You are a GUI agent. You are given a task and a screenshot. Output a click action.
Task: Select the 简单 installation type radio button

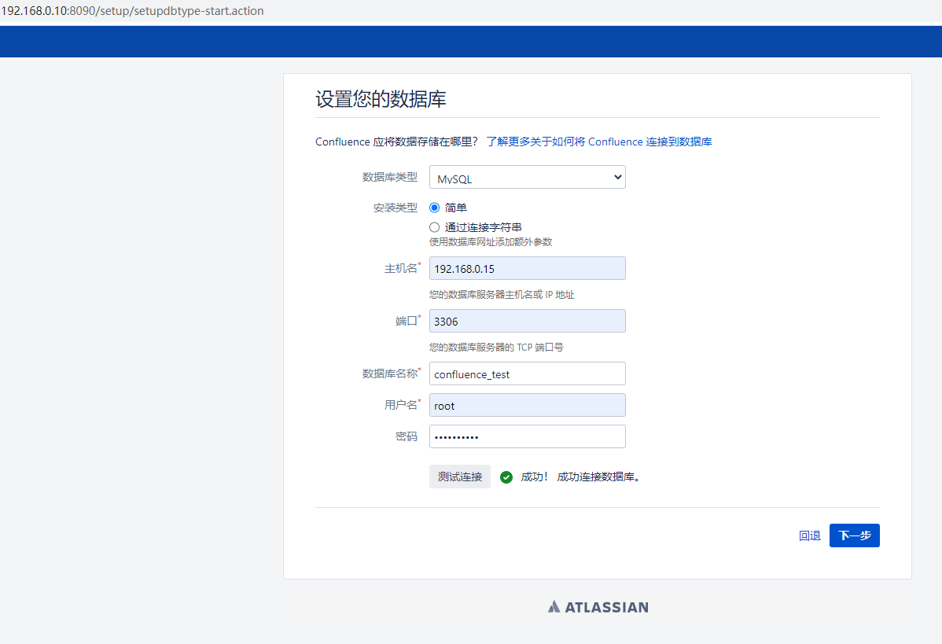coord(434,208)
